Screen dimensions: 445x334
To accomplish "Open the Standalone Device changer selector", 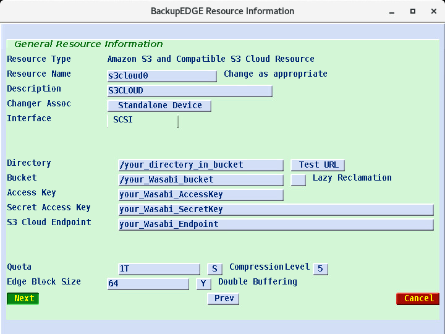I will 159,106.
